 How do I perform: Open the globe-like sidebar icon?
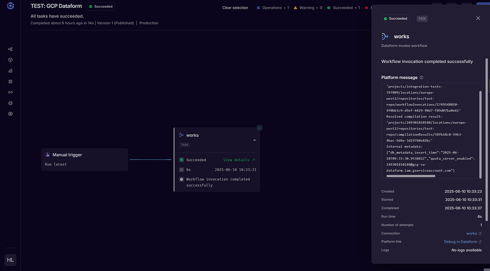point(10,103)
